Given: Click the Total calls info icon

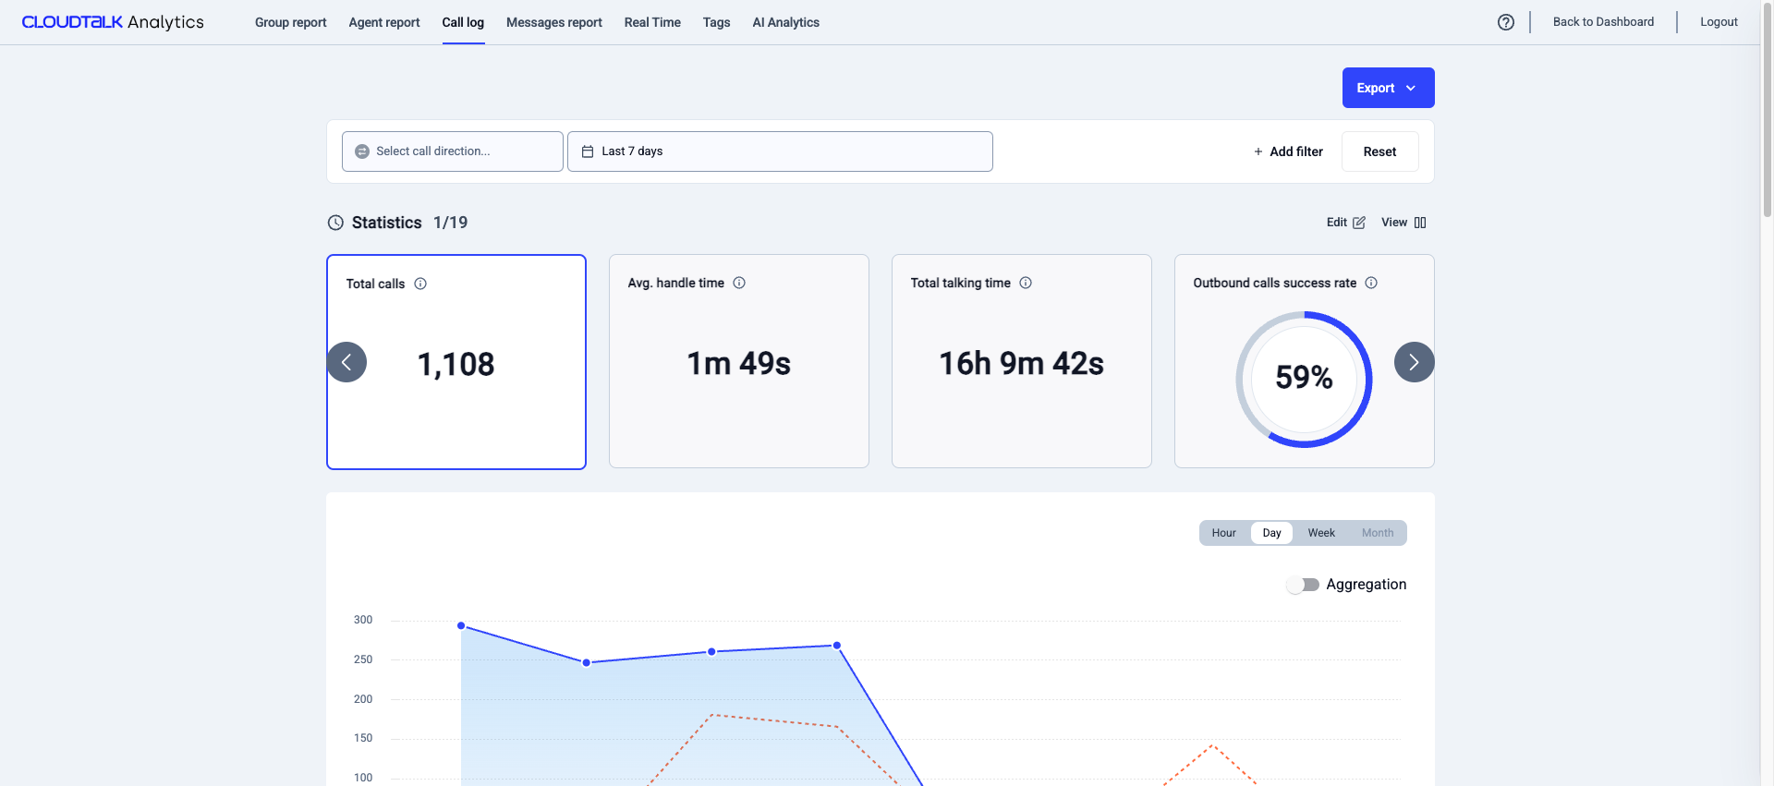Looking at the screenshot, I should pos(420,284).
